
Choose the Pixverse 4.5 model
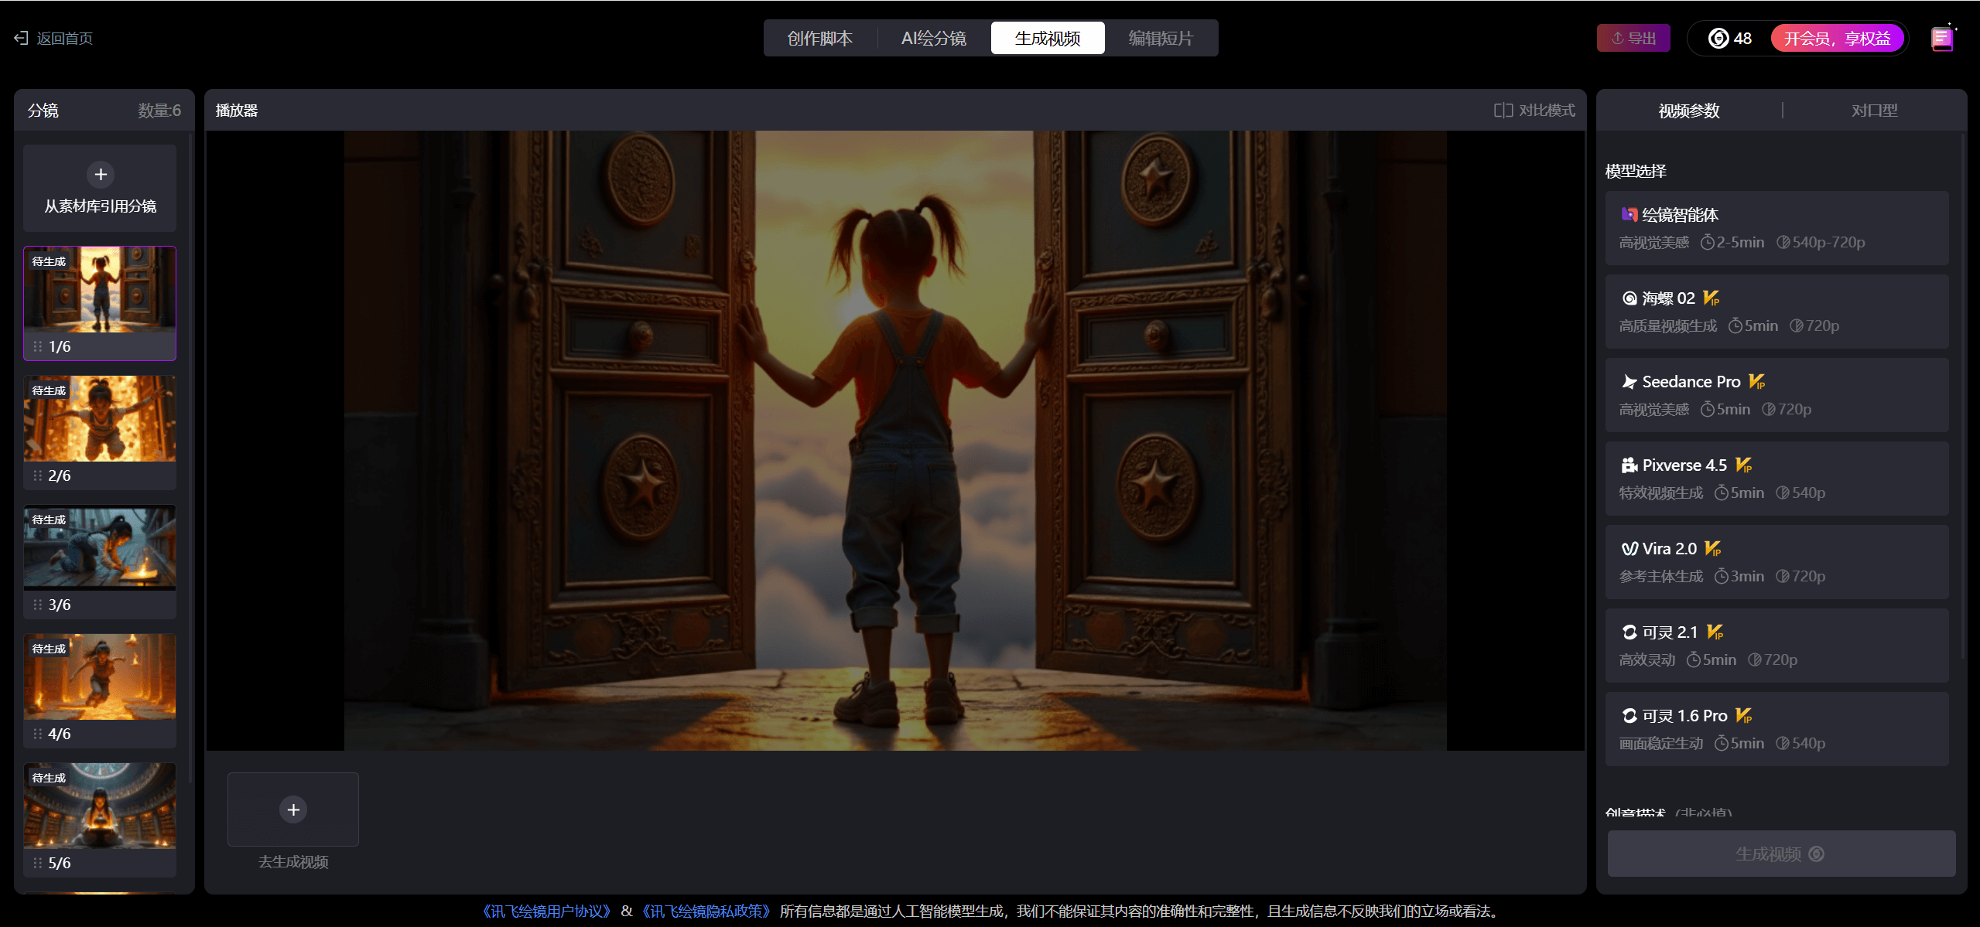(x=1777, y=479)
